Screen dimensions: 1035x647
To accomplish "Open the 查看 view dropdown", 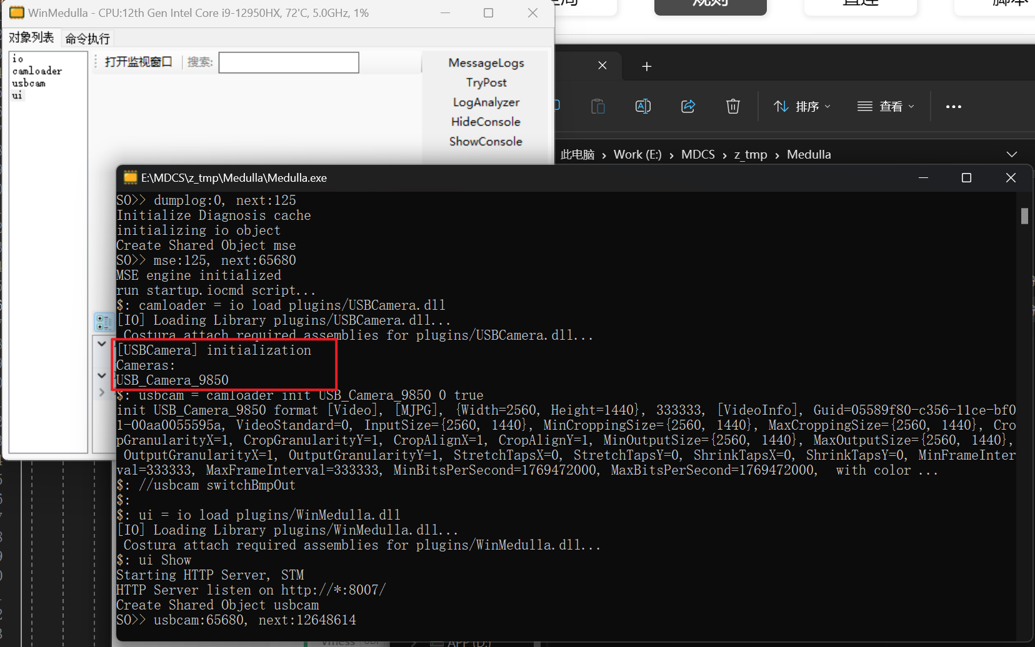I will pos(886,107).
